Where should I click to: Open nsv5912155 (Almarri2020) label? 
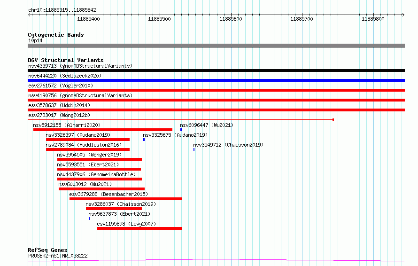tap(67, 125)
